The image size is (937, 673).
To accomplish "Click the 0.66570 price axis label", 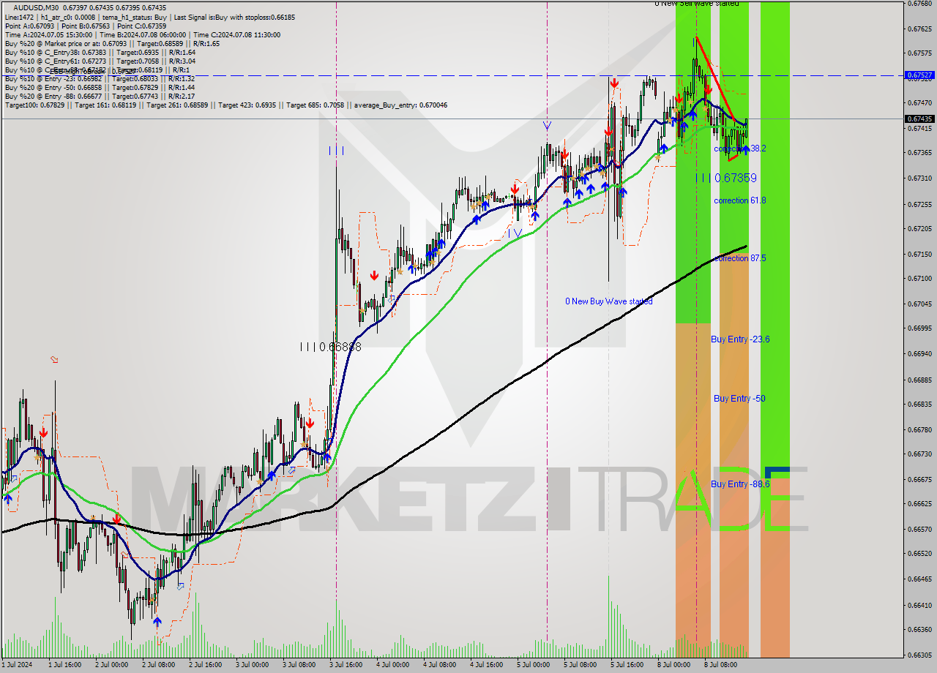I will (x=919, y=529).
